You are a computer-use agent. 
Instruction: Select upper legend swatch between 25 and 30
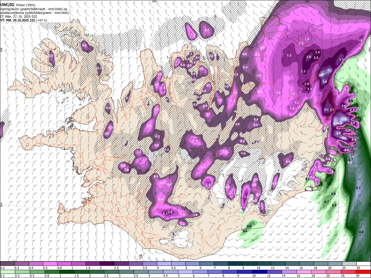349,264
